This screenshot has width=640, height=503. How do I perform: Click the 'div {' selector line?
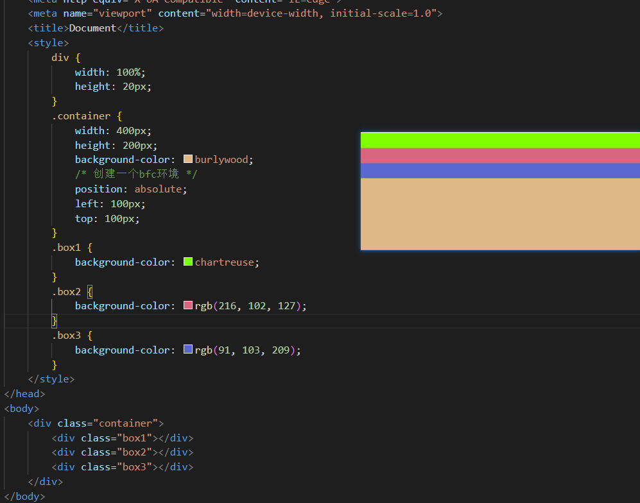(x=66, y=58)
